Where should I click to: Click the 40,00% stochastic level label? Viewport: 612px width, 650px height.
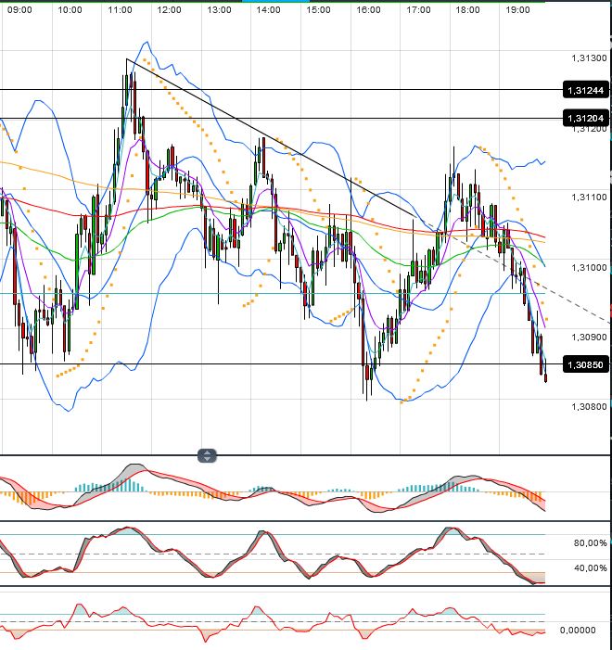click(590, 567)
